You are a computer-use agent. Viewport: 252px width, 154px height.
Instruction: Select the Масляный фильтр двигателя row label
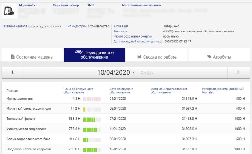(28, 109)
